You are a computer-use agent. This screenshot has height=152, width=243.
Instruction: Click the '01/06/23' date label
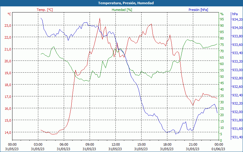coord(218,149)
